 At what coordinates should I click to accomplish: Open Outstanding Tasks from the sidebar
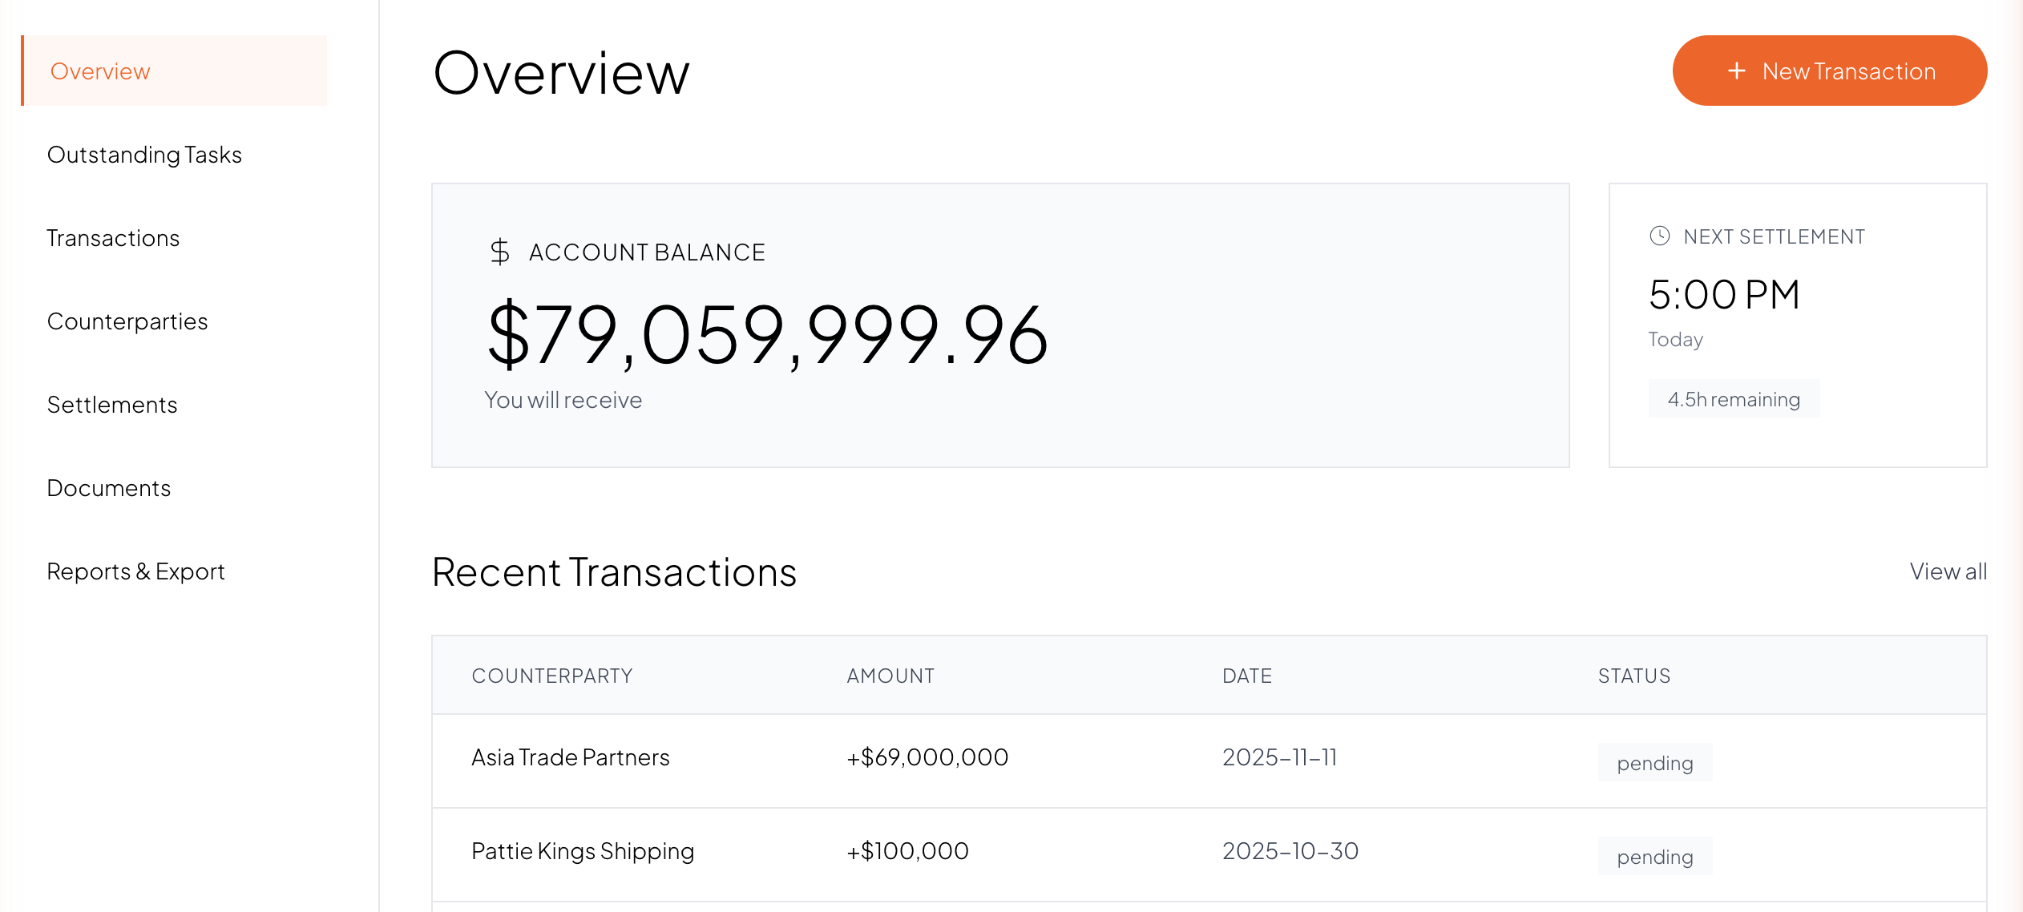(144, 155)
